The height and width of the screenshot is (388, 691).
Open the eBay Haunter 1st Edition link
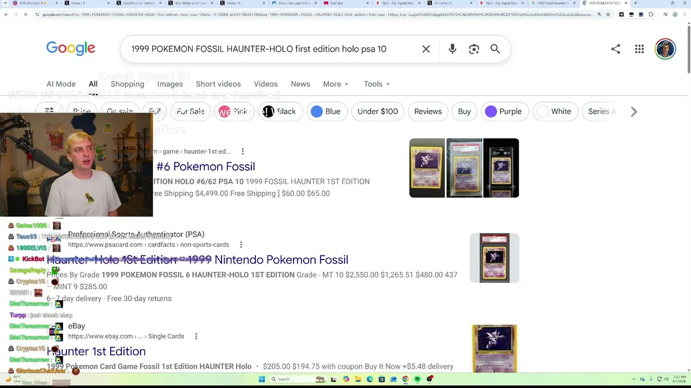pos(96,351)
